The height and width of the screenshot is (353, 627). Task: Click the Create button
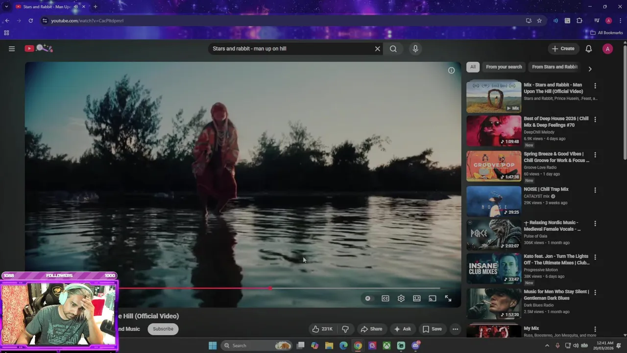[x=563, y=49]
